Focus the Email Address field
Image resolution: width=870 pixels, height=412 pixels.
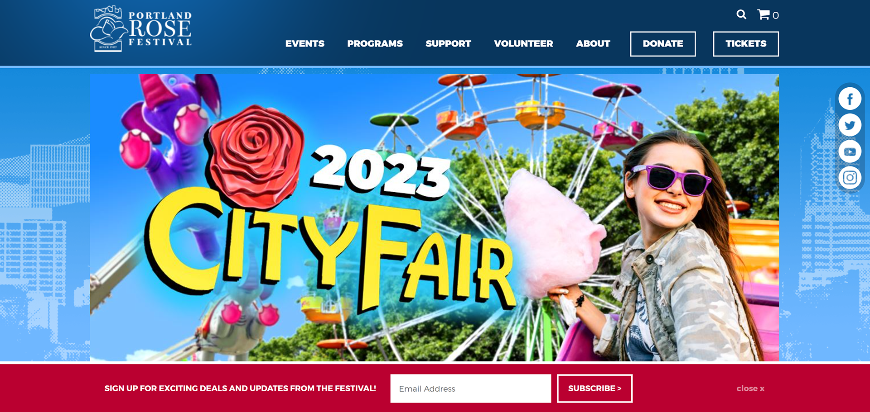tap(470, 388)
